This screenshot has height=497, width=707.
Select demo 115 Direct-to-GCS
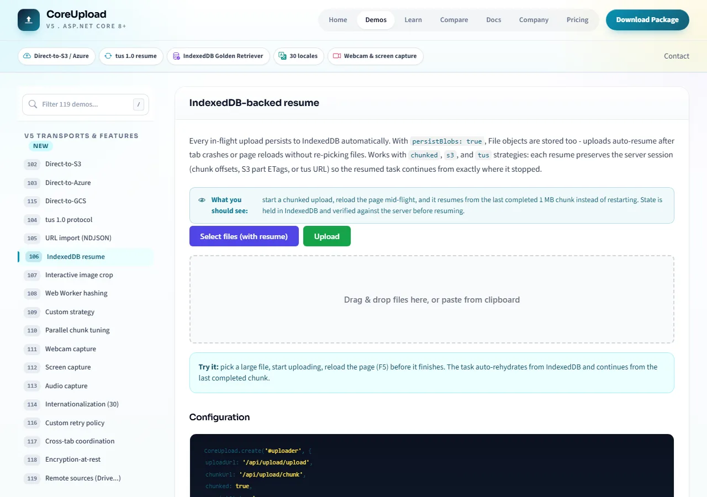point(86,201)
